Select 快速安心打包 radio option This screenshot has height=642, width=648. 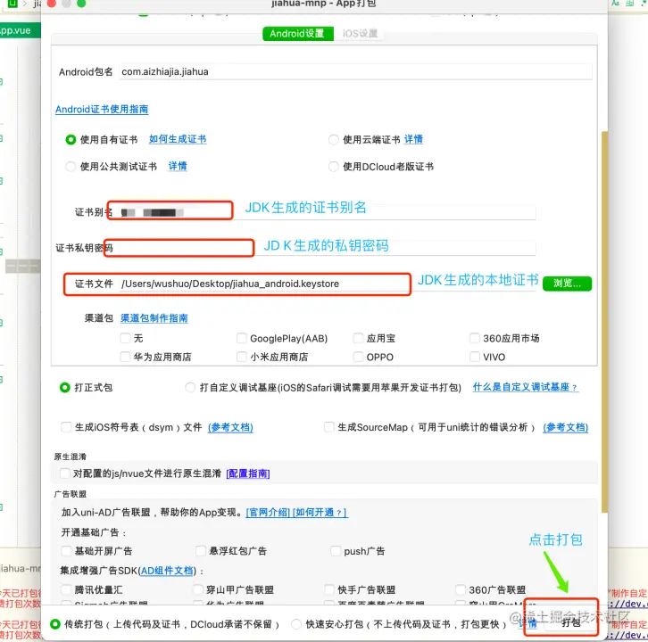pyautogui.click(x=296, y=624)
